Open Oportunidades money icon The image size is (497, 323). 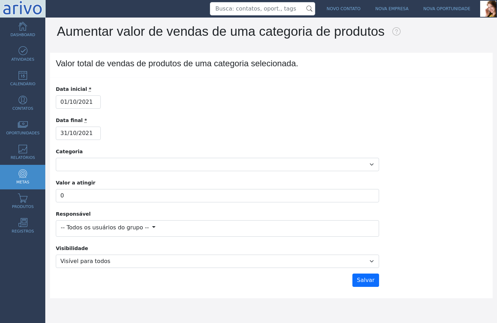pyautogui.click(x=23, y=125)
